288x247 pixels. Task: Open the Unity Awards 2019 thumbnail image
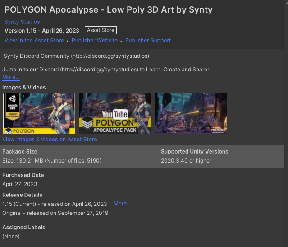point(39,114)
